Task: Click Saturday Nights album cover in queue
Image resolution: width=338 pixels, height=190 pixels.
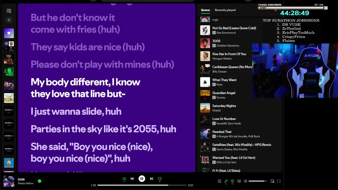Action: pos(205,108)
